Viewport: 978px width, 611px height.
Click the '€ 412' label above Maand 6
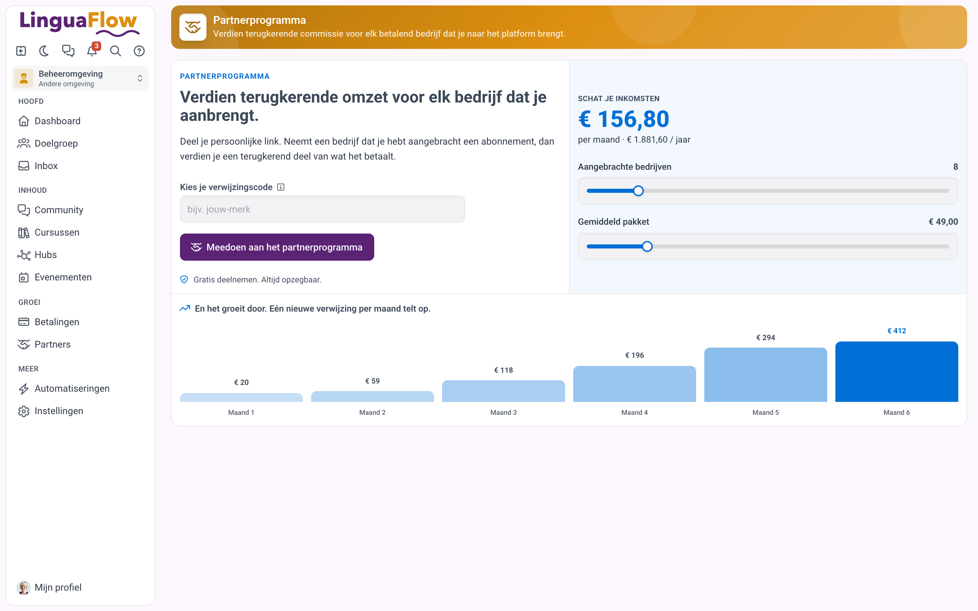point(896,331)
